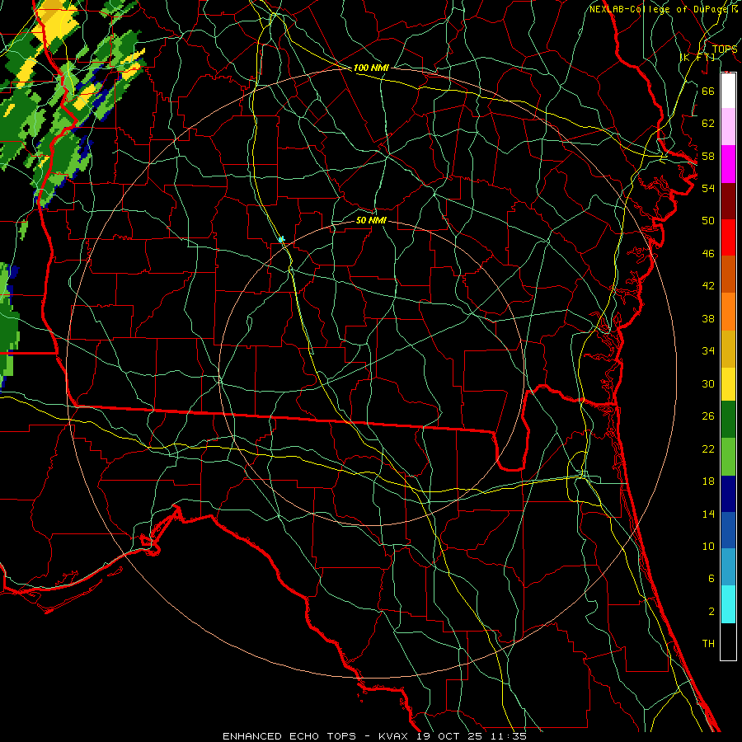Click the orange swatch near 38
The width and height of the screenshot is (742, 742).
728,312
